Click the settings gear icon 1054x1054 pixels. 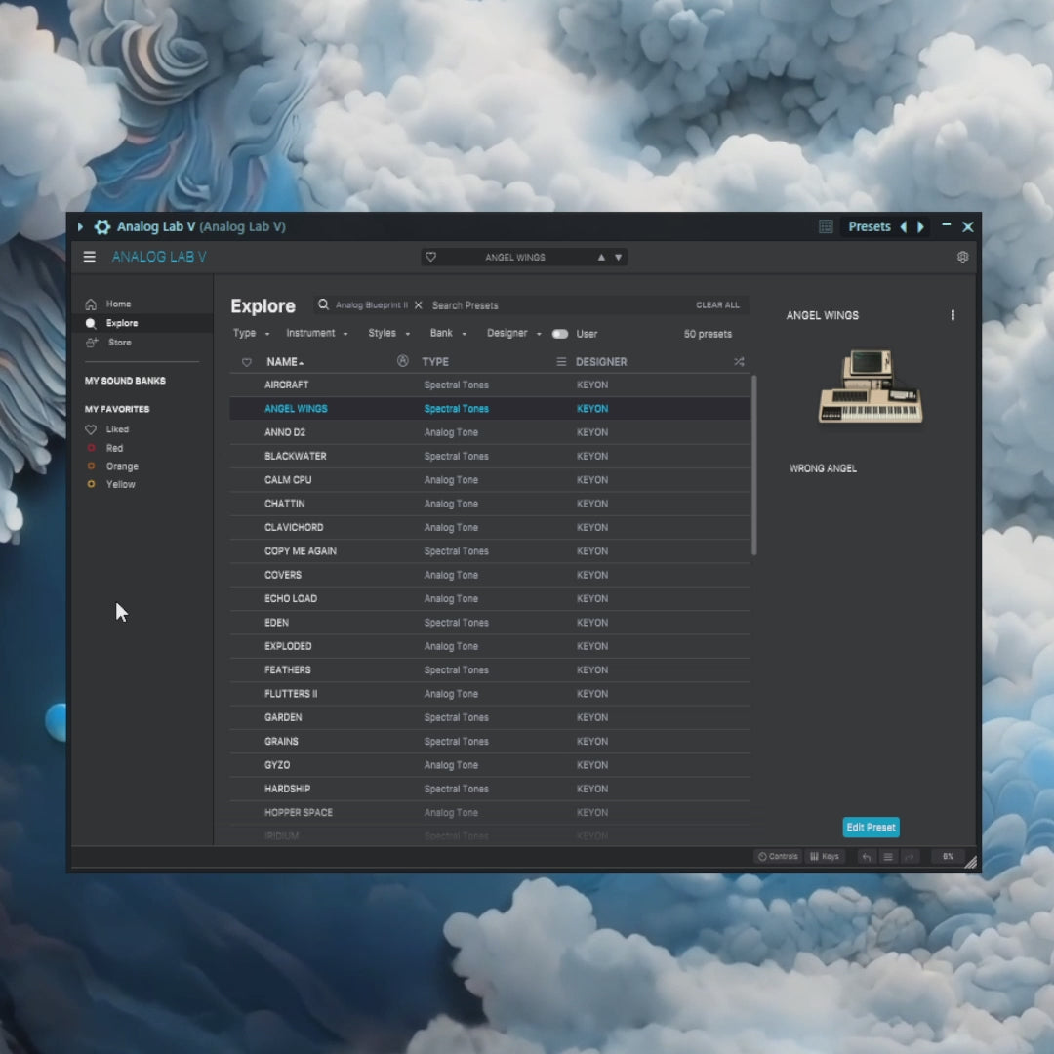[962, 257]
